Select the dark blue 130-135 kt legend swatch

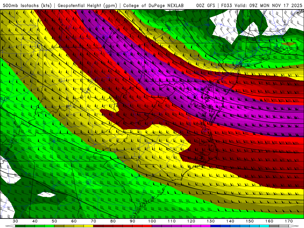215,226
